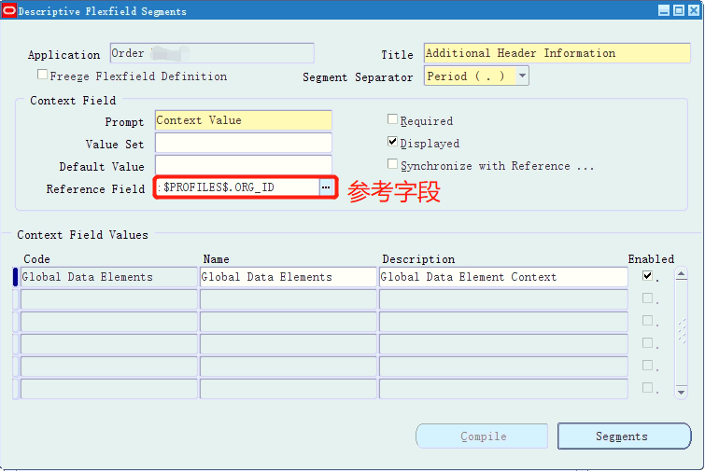The height and width of the screenshot is (471, 705).
Task: Click the Default Value input field
Action: coord(243,165)
